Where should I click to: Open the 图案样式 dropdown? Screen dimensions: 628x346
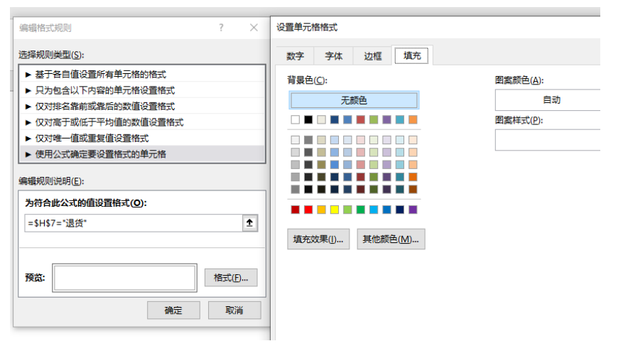click(551, 140)
